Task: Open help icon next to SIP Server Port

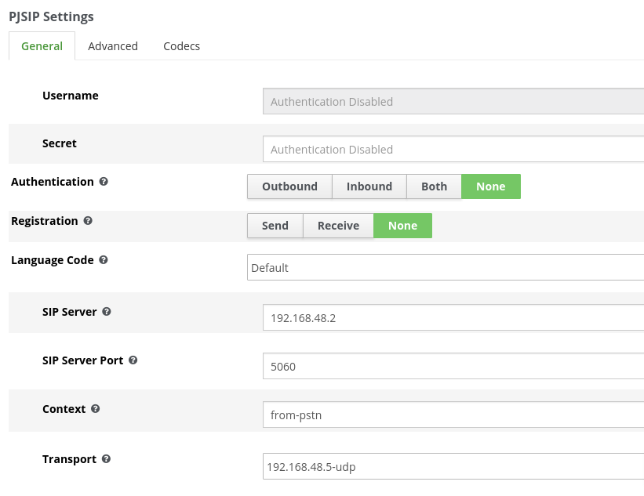Action: (x=133, y=360)
